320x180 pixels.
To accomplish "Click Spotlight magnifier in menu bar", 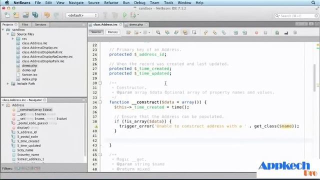I will (x=313, y=2).
